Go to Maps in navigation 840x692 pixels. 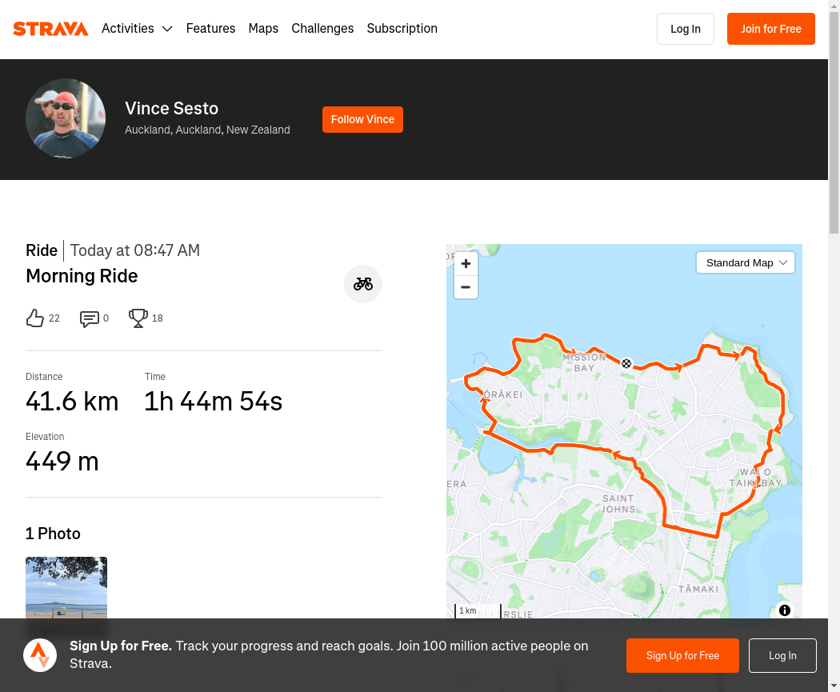coord(263,28)
